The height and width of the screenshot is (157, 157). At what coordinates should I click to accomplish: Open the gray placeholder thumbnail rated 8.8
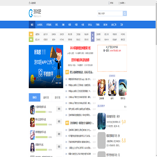(x=102, y=140)
